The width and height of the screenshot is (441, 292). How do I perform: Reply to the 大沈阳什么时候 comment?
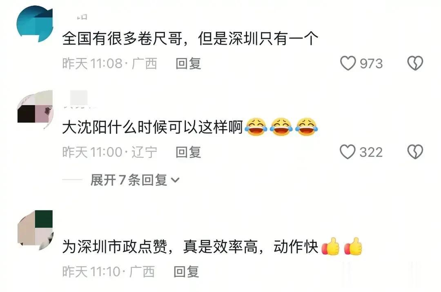click(x=188, y=152)
